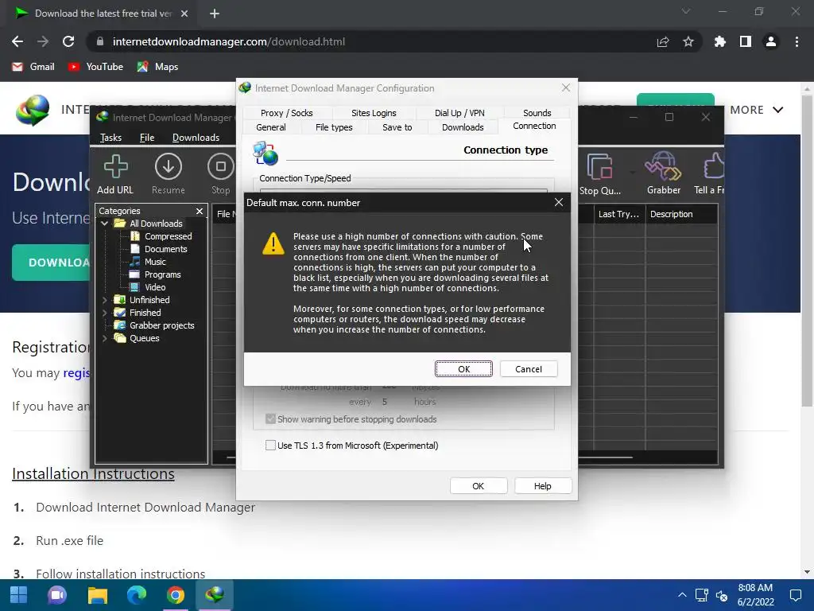The width and height of the screenshot is (814, 611).
Task: Open the YouTube bookmark
Action: click(x=95, y=67)
